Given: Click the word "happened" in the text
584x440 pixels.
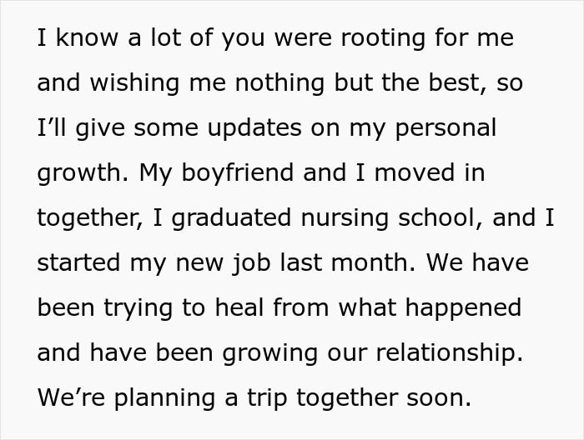Looking at the screenshot, I should click(463, 308).
